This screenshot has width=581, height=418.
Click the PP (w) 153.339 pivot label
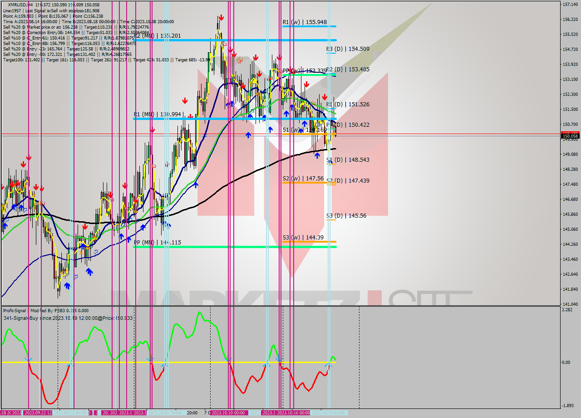(x=304, y=70)
